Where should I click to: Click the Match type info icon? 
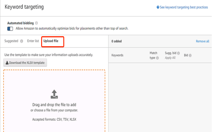coord(157,58)
